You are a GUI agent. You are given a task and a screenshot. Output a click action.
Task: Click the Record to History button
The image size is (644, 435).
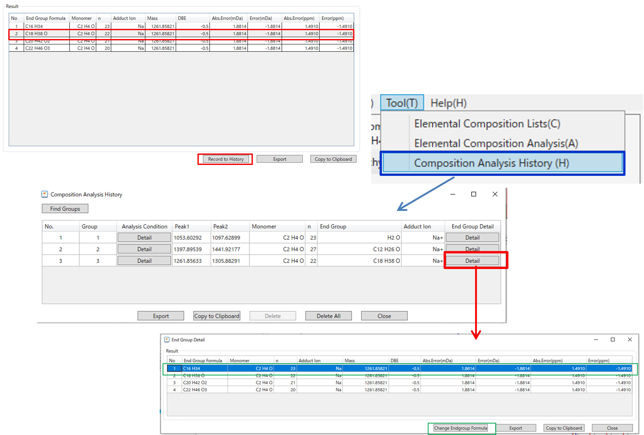(x=226, y=159)
